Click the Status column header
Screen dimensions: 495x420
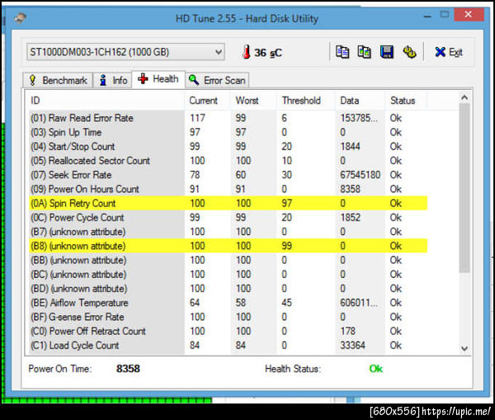pyautogui.click(x=406, y=101)
